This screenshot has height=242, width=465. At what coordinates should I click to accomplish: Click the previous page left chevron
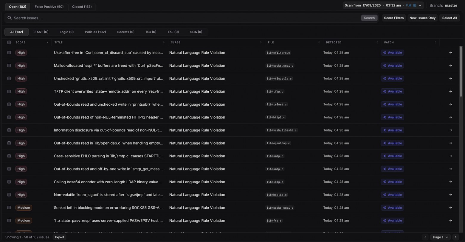coord(425,237)
